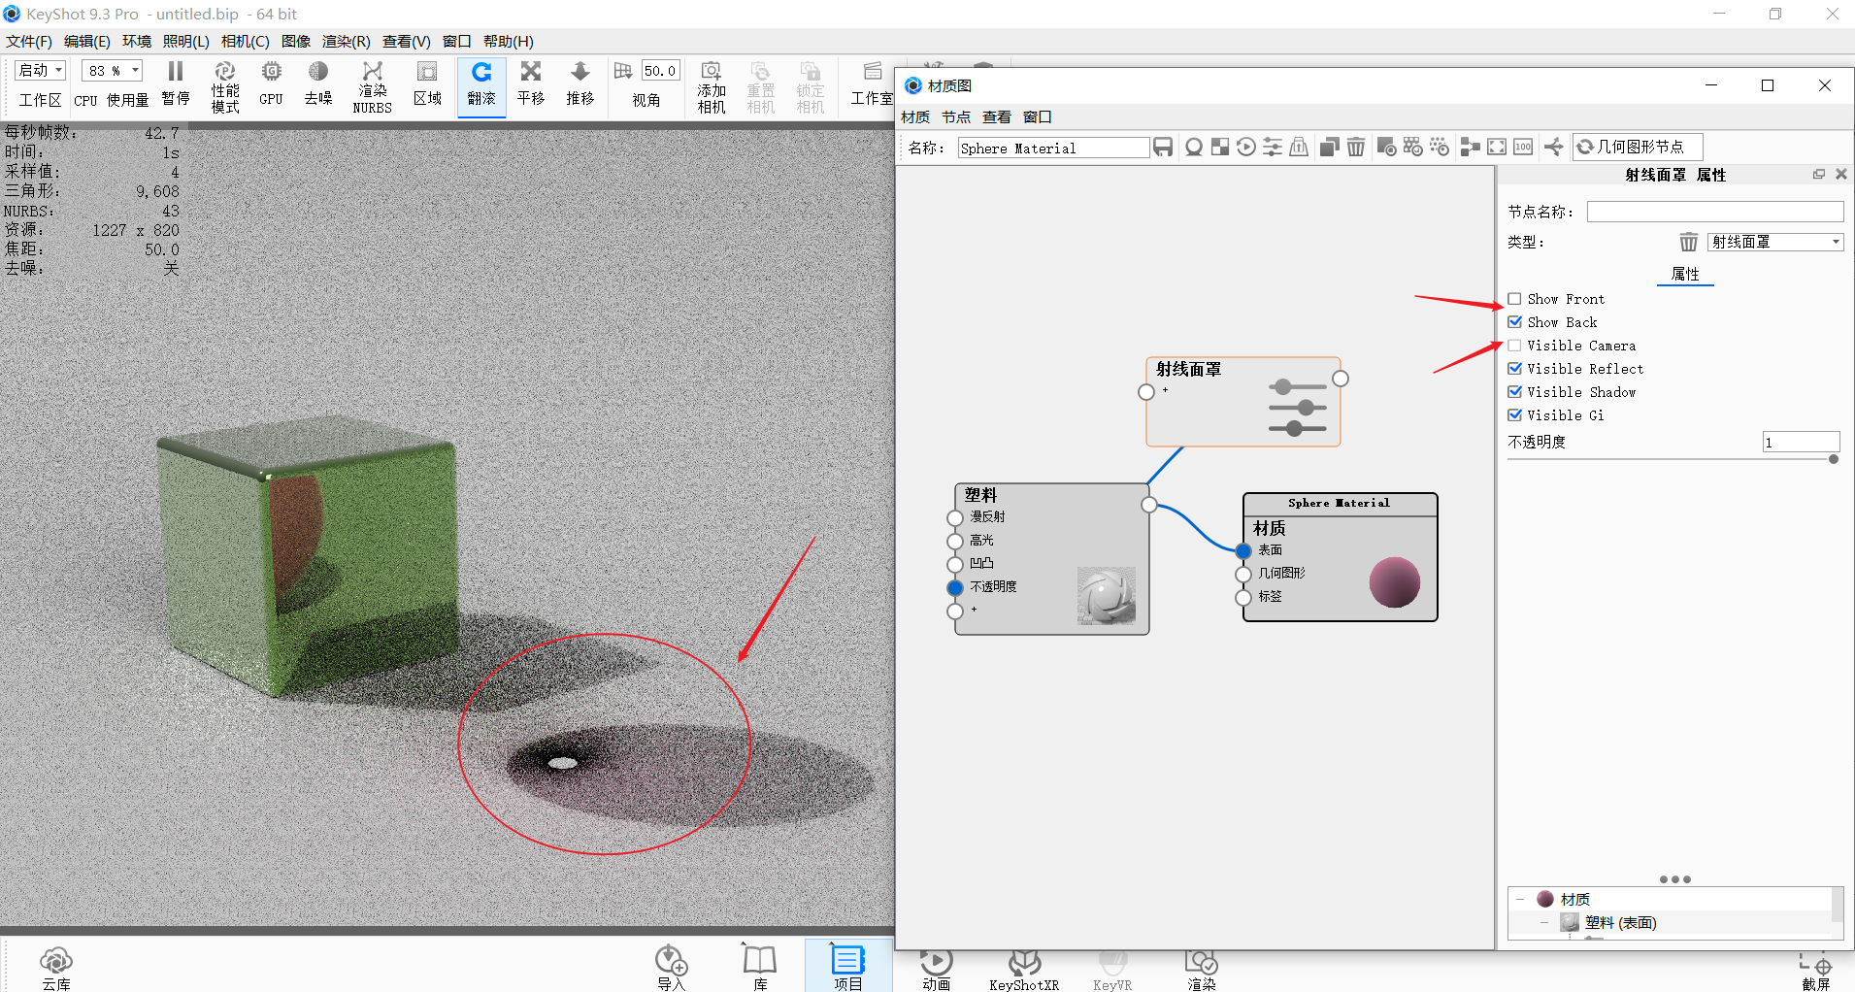Open the Render menu

(x=347, y=41)
